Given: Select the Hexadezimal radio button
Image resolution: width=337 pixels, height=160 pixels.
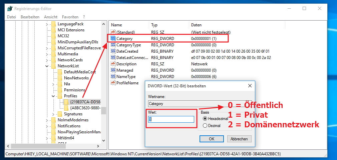Looking at the screenshot, I should tap(205, 119).
